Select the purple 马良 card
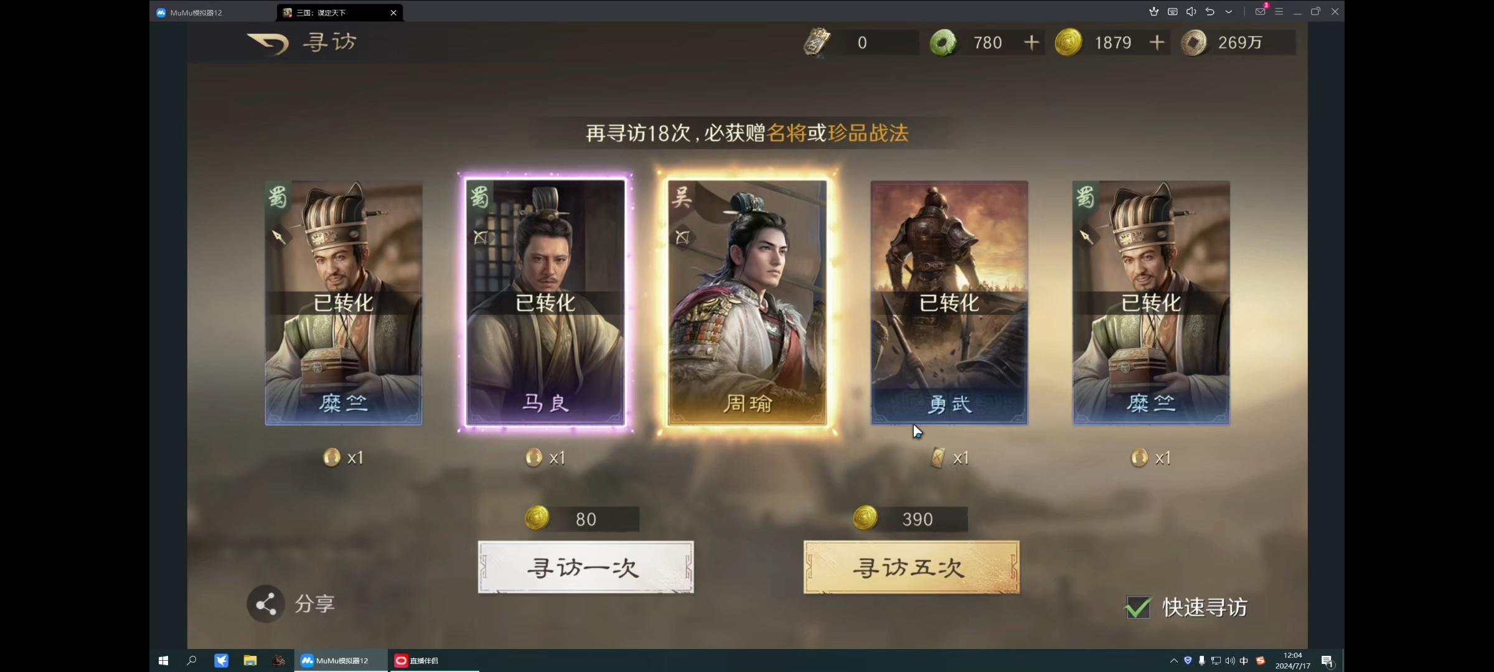This screenshot has width=1494, height=672. tap(545, 303)
